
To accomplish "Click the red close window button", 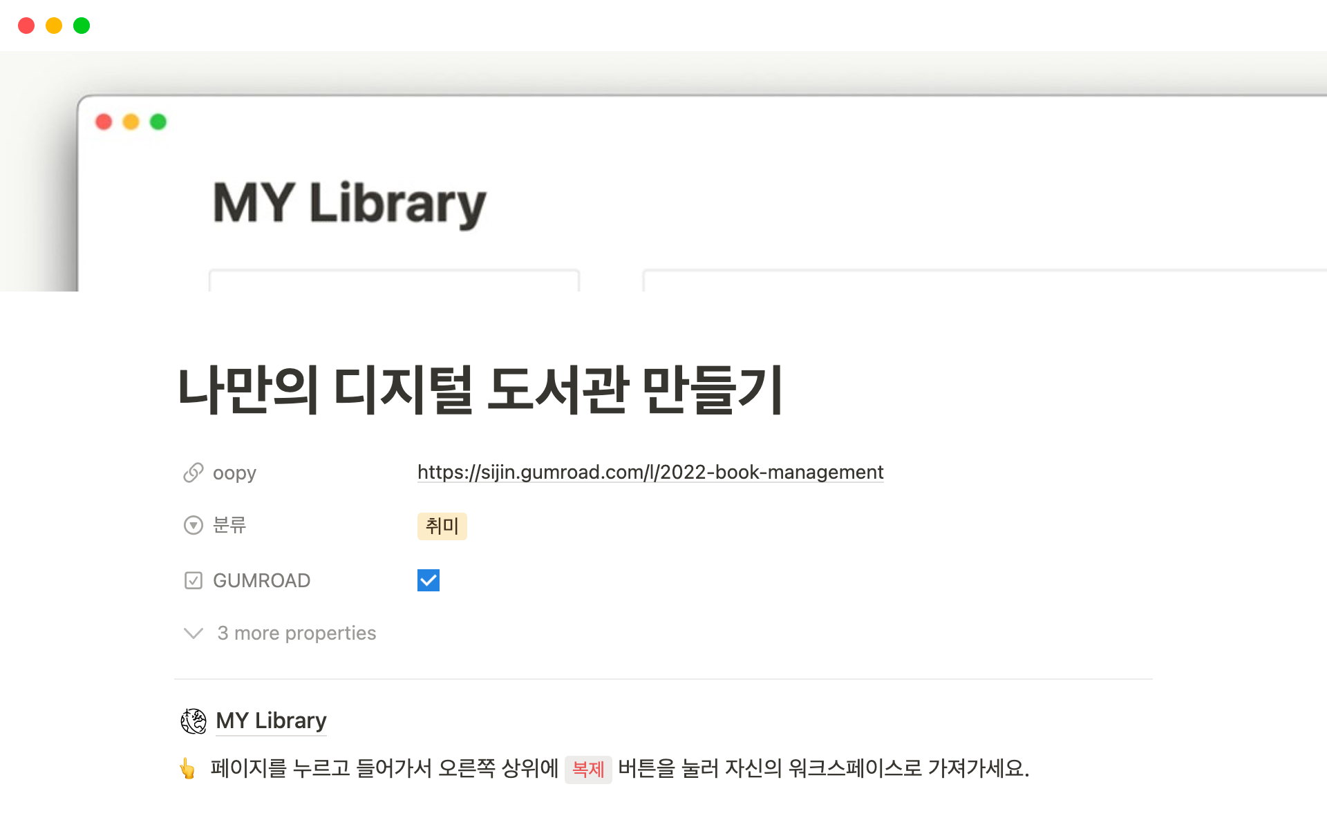I will tap(26, 26).
